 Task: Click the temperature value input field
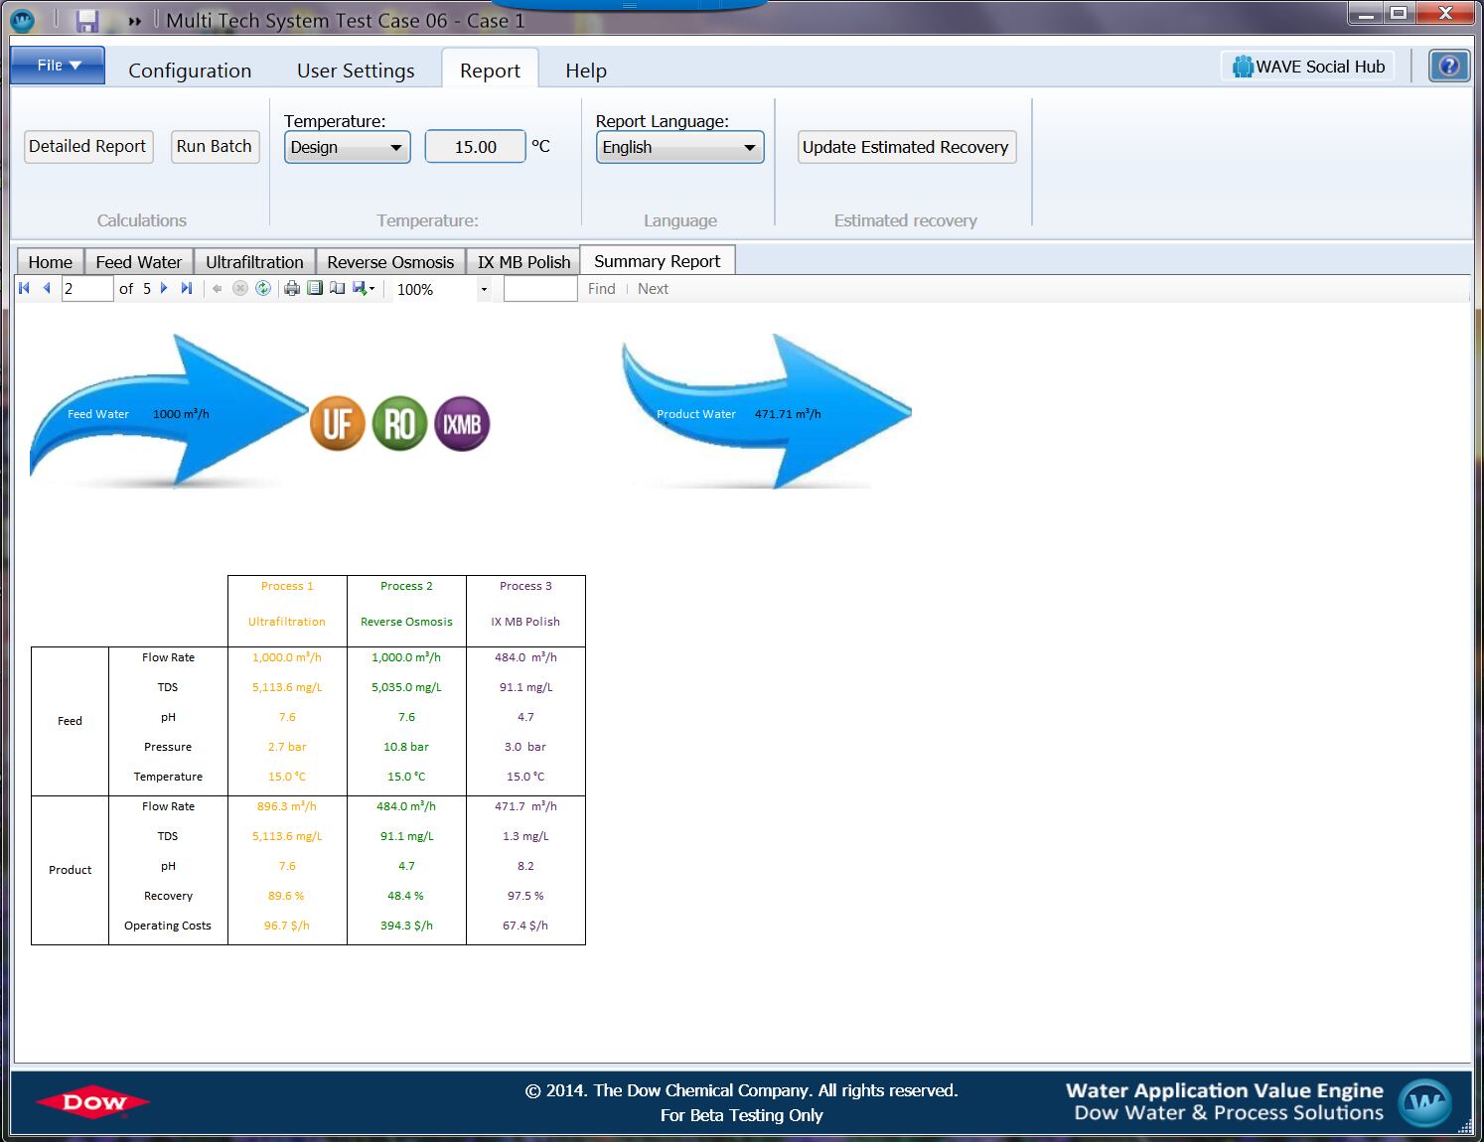pyautogui.click(x=475, y=147)
